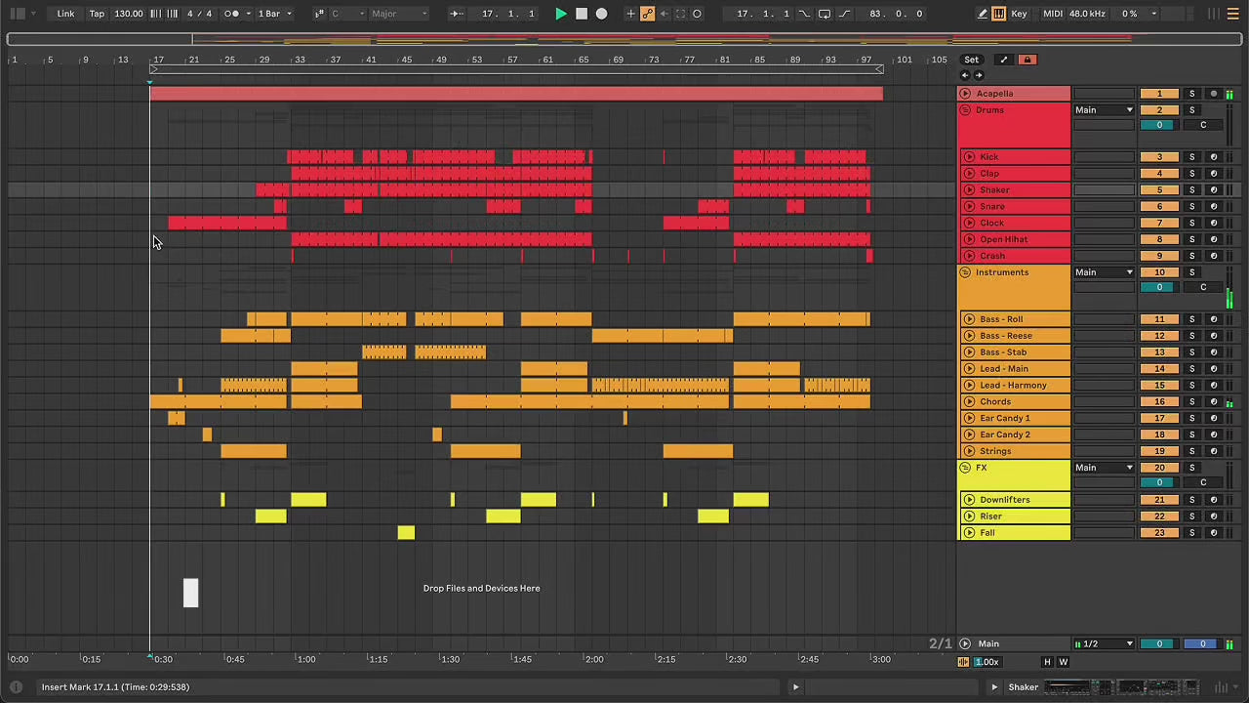Click the Stop transport button

[582, 14]
